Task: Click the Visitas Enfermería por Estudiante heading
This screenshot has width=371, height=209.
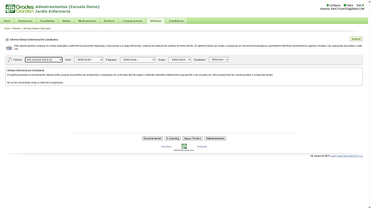Action: coord(26,70)
